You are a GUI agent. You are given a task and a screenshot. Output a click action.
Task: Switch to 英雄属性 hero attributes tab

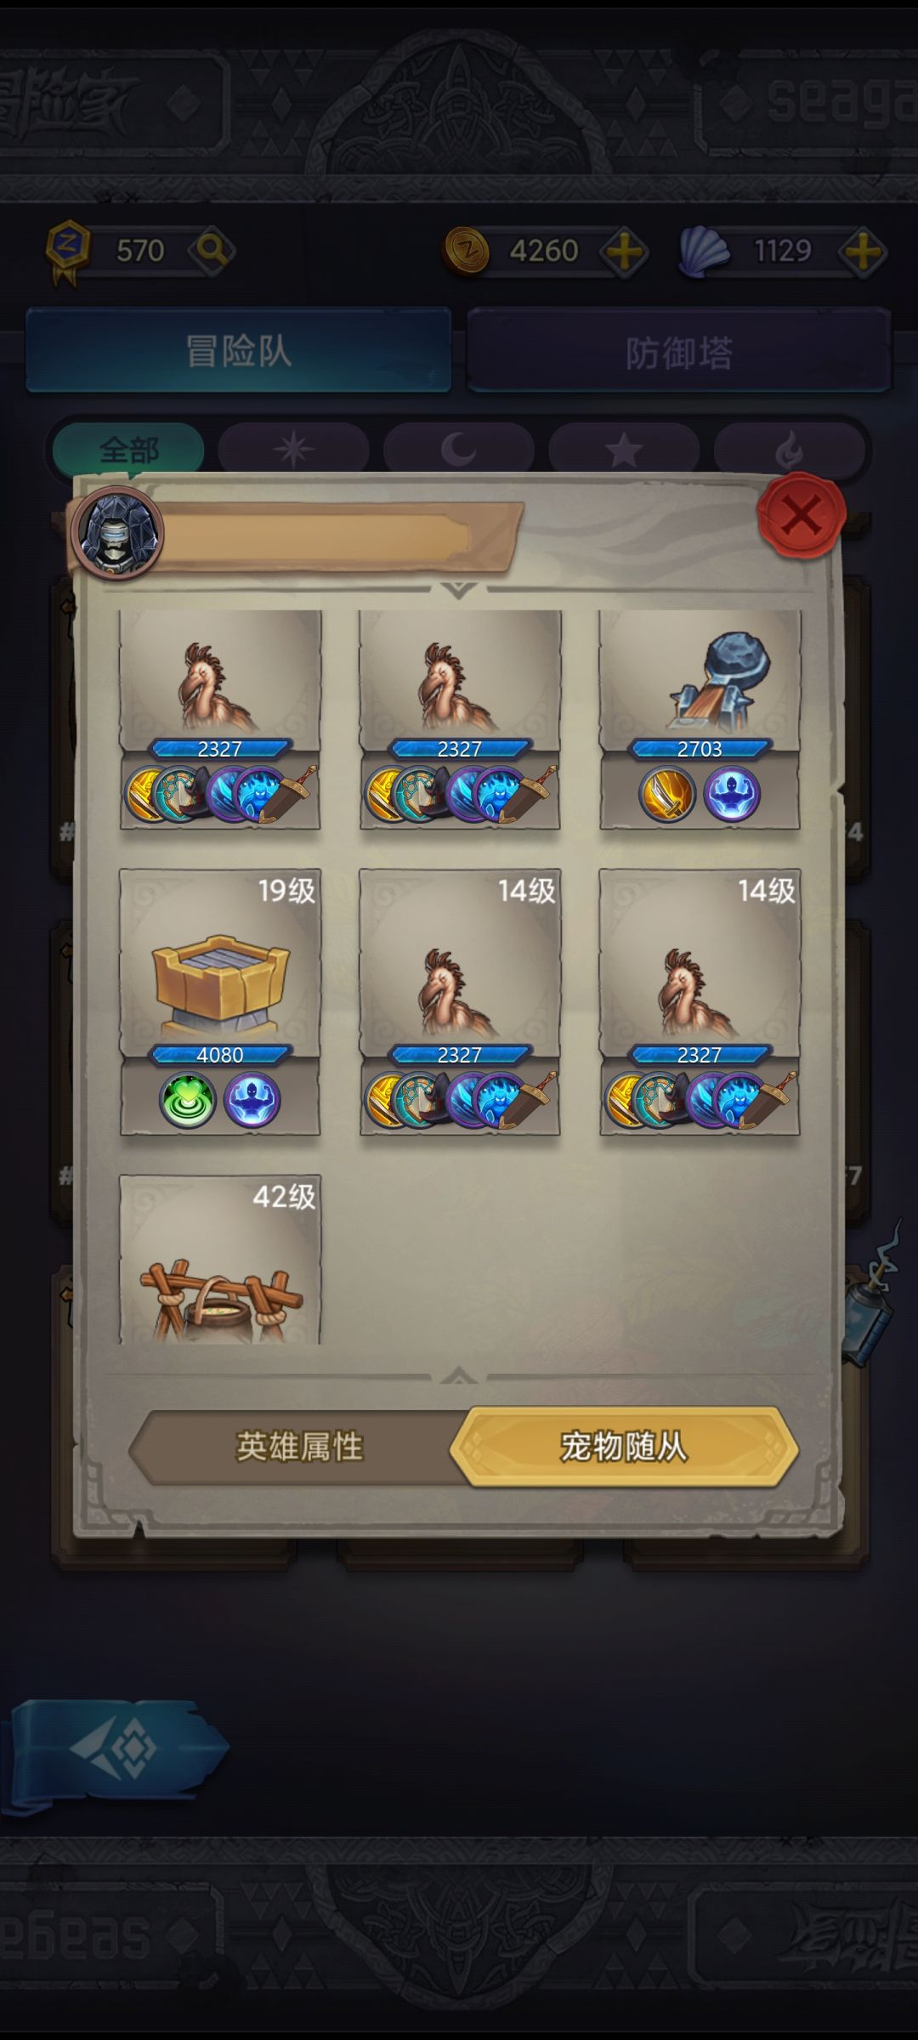tap(299, 1447)
